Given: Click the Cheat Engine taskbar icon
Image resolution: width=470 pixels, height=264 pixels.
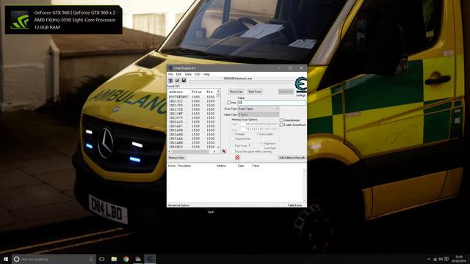Looking at the screenshot, I should [150, 259].
